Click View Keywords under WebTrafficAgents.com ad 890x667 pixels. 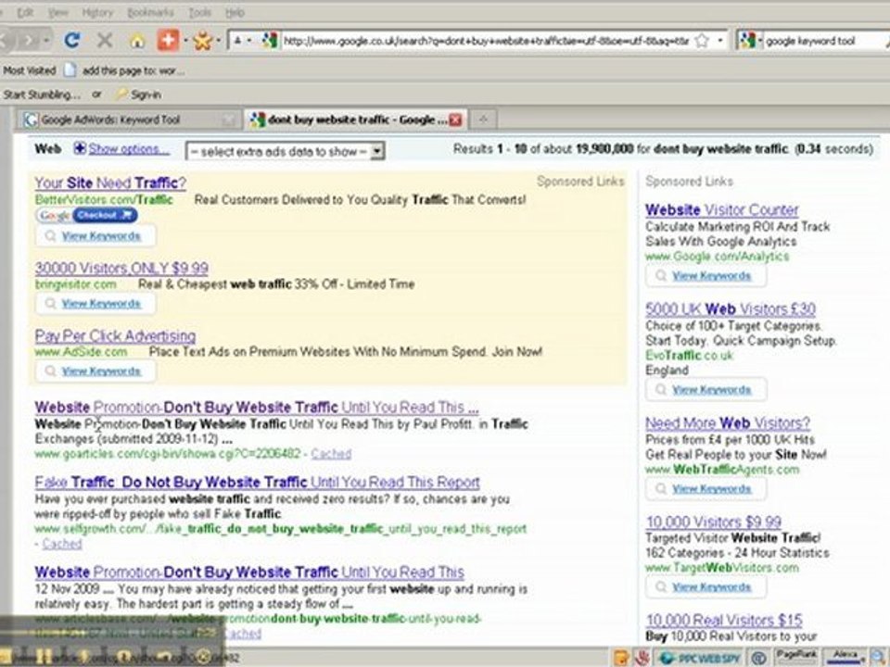pyautogui.click(x=712, y=488)
